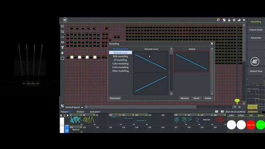This screenshot has width=265, height=149.
Task: Toggle the square checkbox in sidebar
Action: tap(63, 58)
